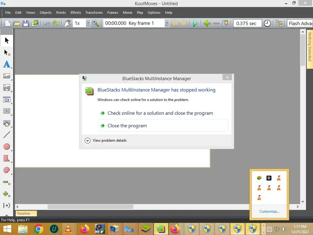The width and height of the screenshot is (313, 235).
Task: Click the object tree list icon
Action: point(279,23)
